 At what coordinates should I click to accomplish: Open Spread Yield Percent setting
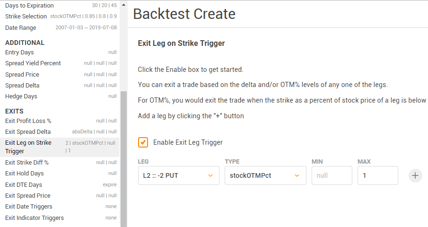click(x=61, y=63)
